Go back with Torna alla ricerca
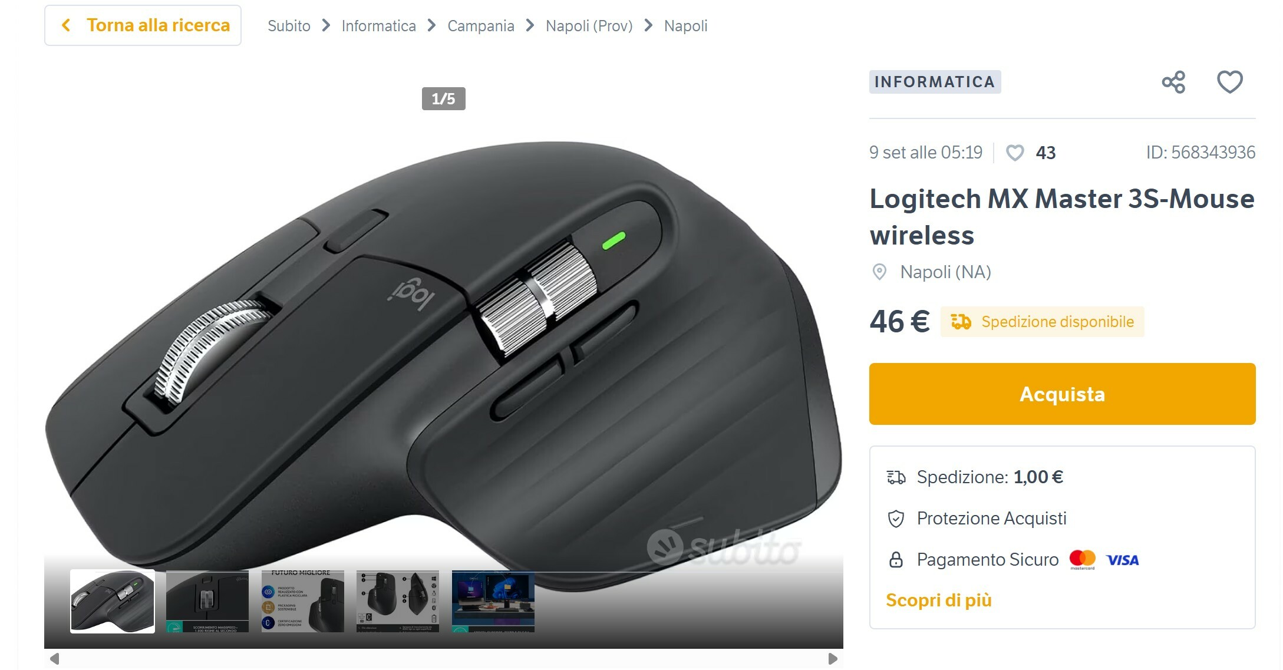Screen dimensions: 1283x670 tap(143, 25)
